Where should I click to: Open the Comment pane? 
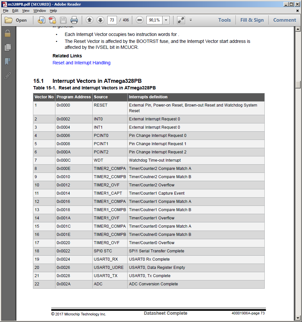click(x=285, y=20)
